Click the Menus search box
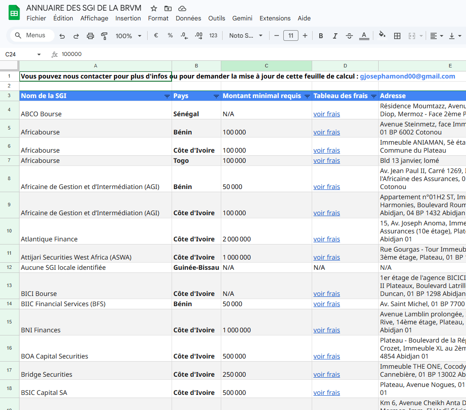Screen dimensions: 466x410 [x=32, y=35]
